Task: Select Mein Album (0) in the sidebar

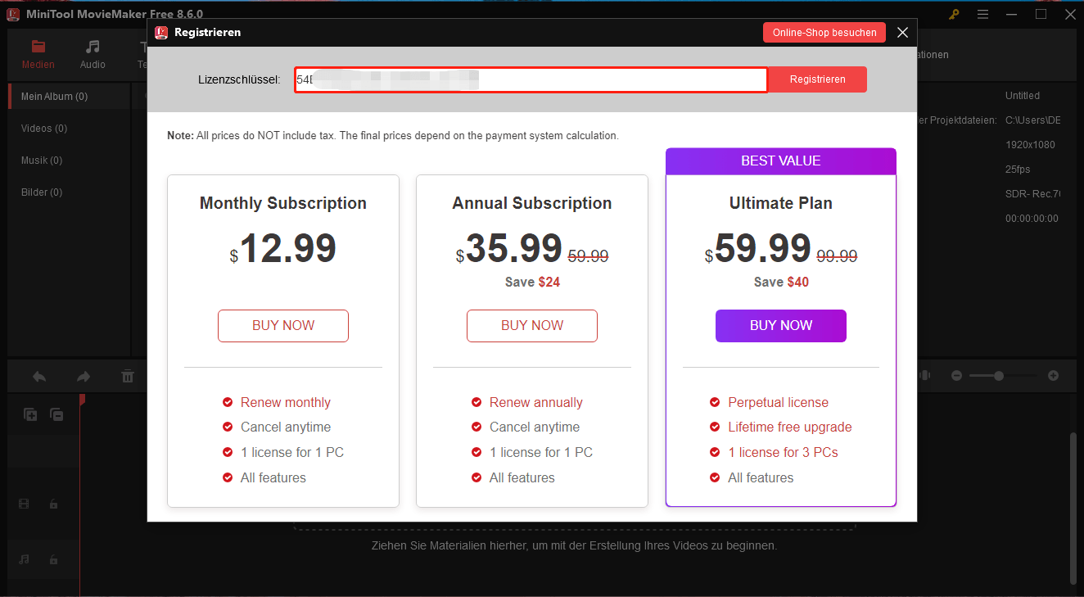Action: coord(70,97)
